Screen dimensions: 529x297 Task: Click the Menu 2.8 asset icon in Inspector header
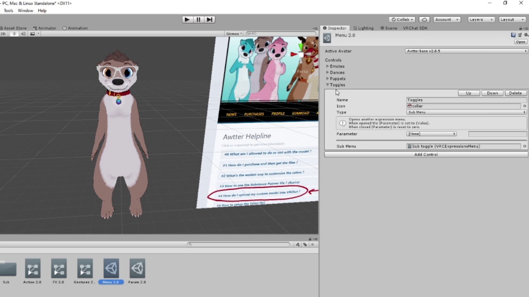pos(327,38)
